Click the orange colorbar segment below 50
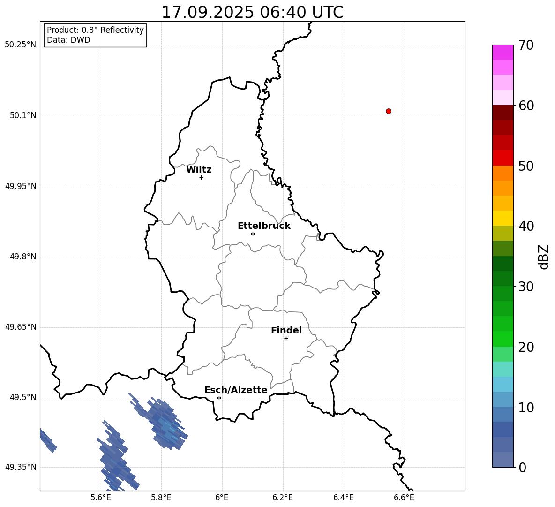The image size is (555, 507). click(x=502, y=173)
